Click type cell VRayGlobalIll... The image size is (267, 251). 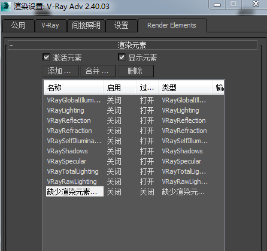pos(184,100)
